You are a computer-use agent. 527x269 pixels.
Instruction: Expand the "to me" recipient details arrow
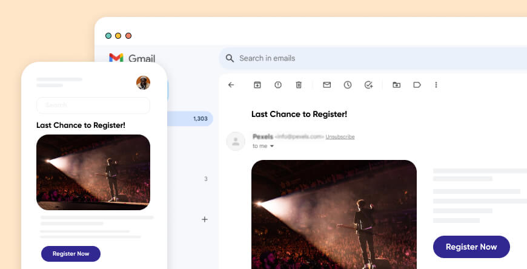point(272,146)
